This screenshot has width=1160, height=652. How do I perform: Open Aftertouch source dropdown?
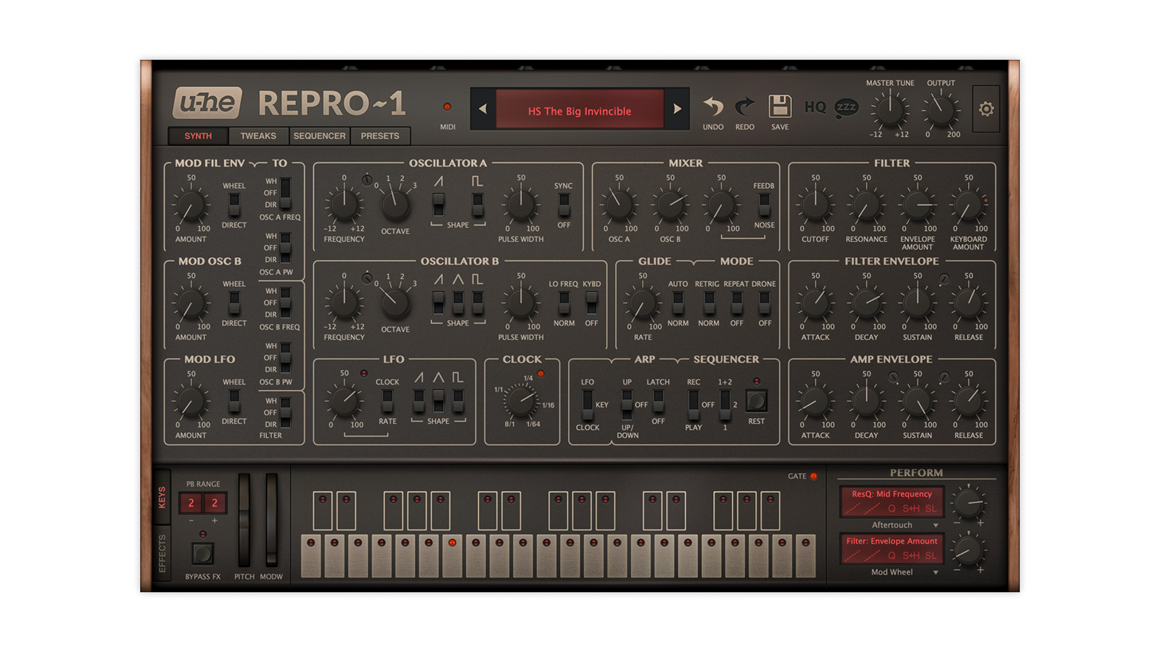pos(905,525)
